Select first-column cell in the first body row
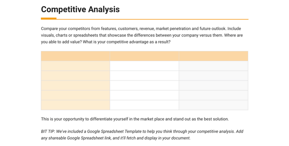This screenshot has width=289, height=146. pyautogui.click(x=76, y=66)
